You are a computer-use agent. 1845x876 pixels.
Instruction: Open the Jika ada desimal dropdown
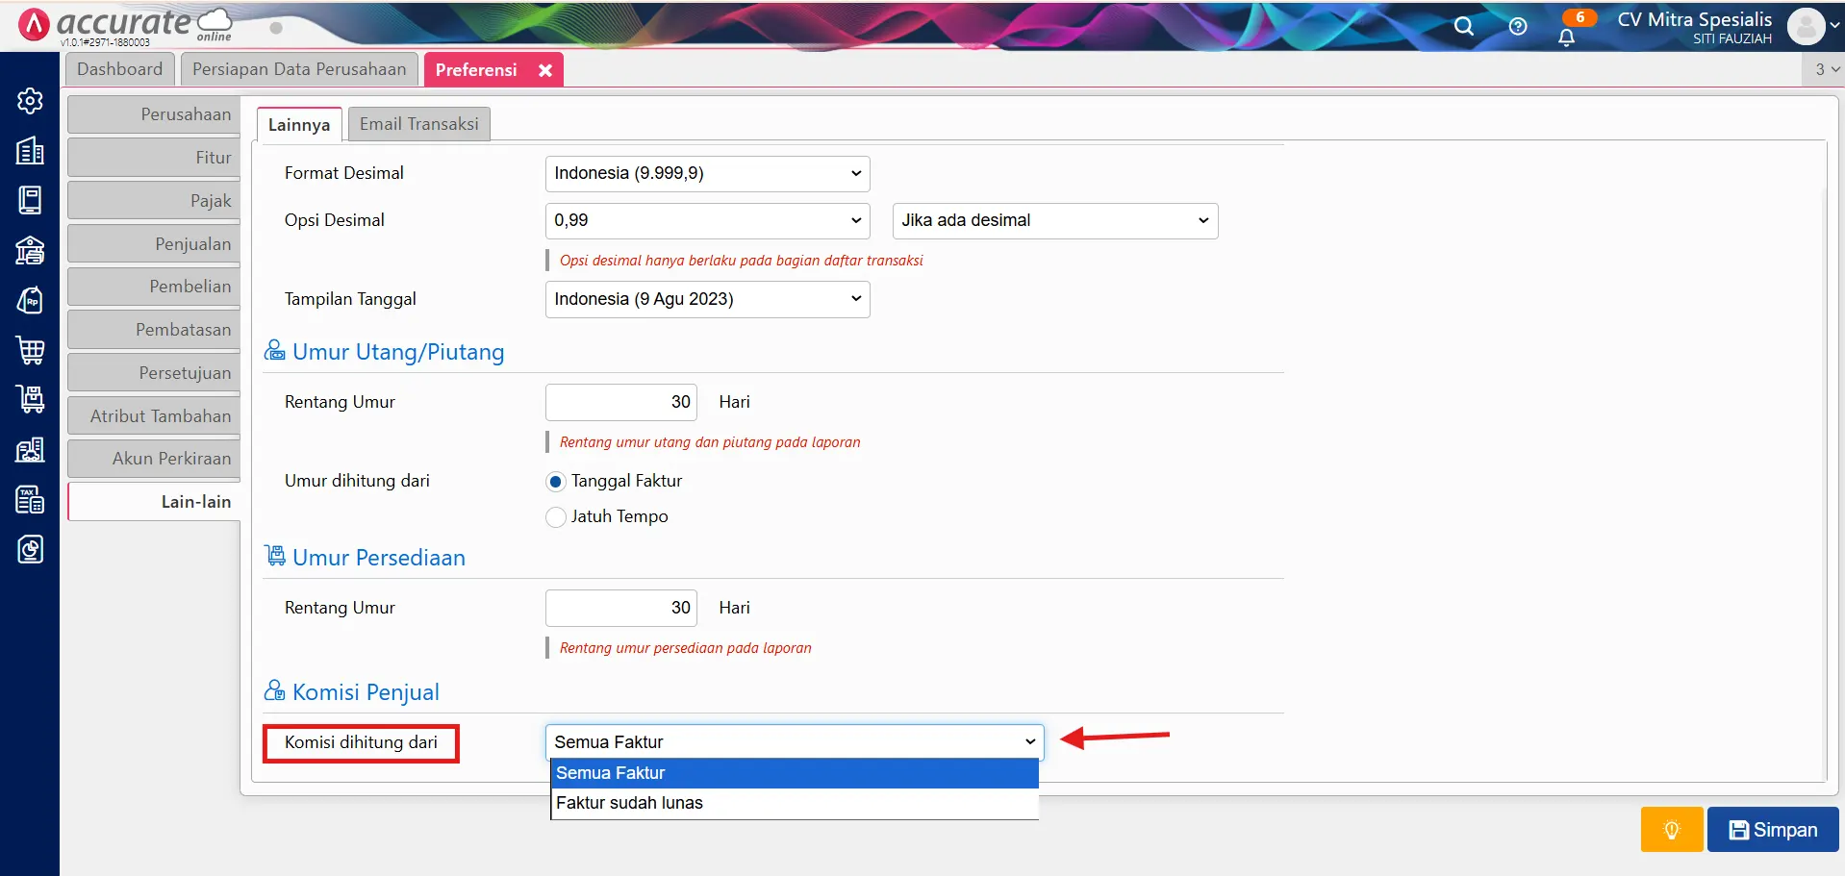pos(1054,221)
